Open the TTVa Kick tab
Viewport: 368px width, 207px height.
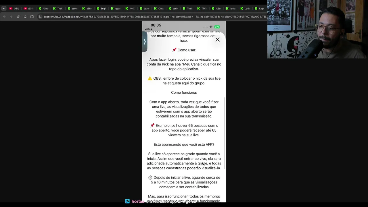pos(202,9)
